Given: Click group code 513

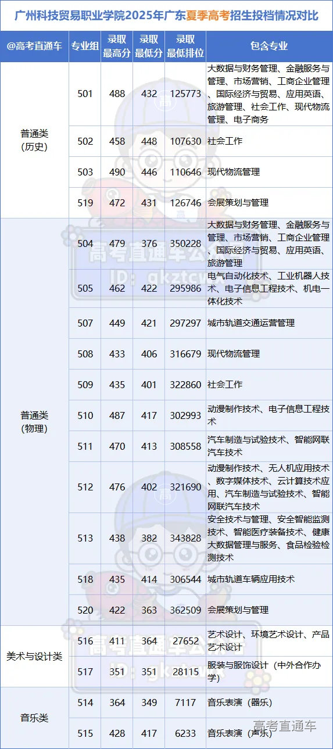Looking at the screenshot, I should (85, 538).
